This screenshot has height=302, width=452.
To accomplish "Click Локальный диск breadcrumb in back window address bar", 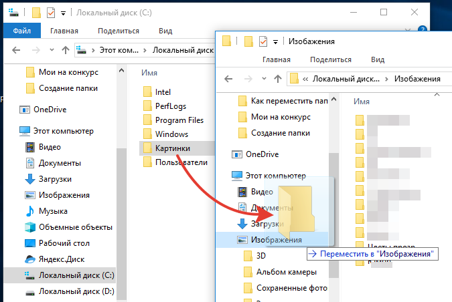I will click(x=183, y=50).
